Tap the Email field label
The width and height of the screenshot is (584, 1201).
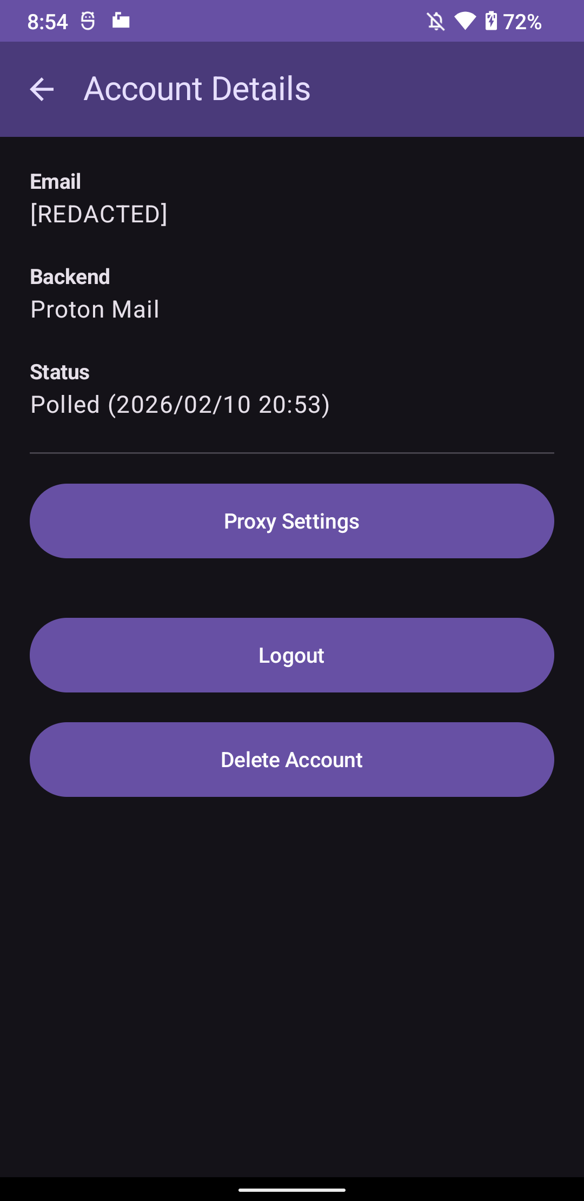pyautogui.click(x=56, y=181)
